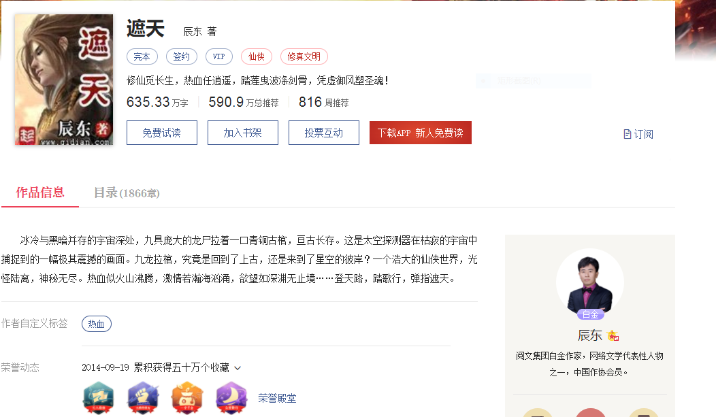The width and height of the screenshot is (716, 417).
Task: Open the 荣誉殿堂 link
Action: (x=277, y=399)
